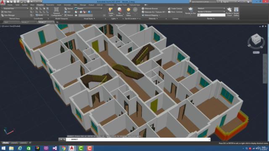Click the viewport label Custom View Shaded
This screenshot has height=151, width=269.
(x=10, y=26)
